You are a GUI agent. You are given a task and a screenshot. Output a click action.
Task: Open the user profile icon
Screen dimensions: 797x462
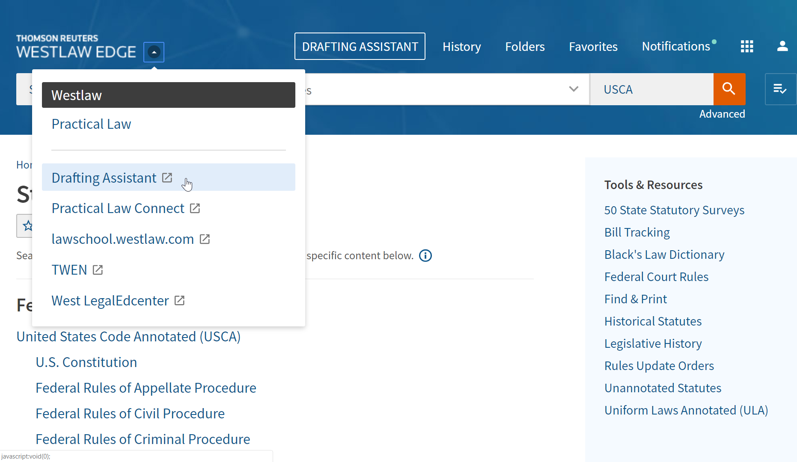tap(782, 46)
